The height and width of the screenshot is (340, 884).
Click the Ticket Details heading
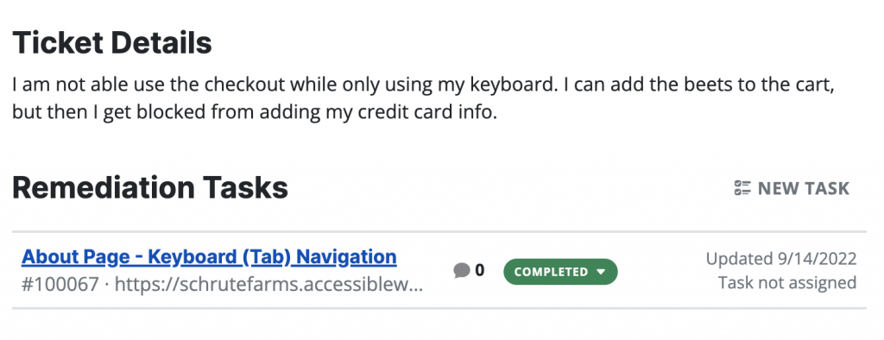(x=112, y=42)
